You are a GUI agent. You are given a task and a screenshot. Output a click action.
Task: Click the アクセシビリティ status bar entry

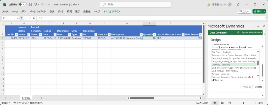pyautogui.click(x=28, y=103)
